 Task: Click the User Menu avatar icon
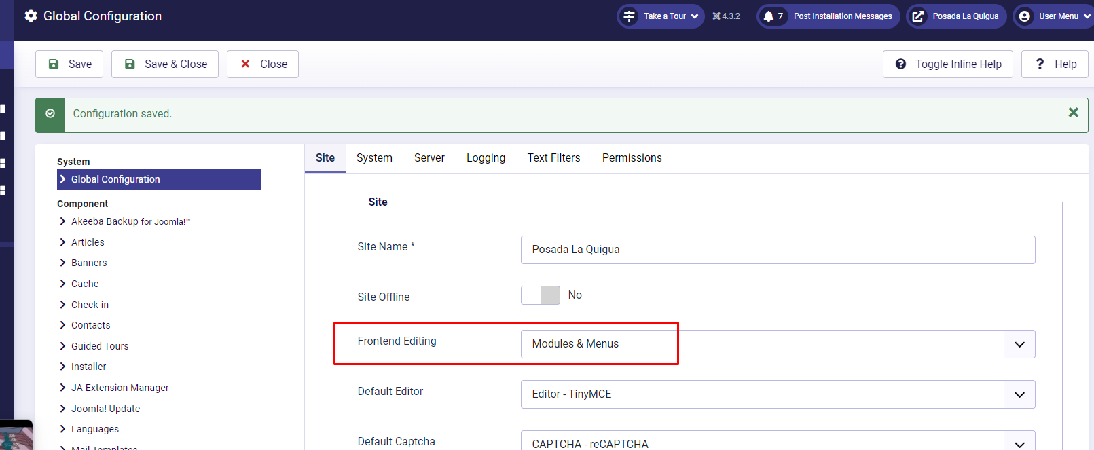[1025, 16]
